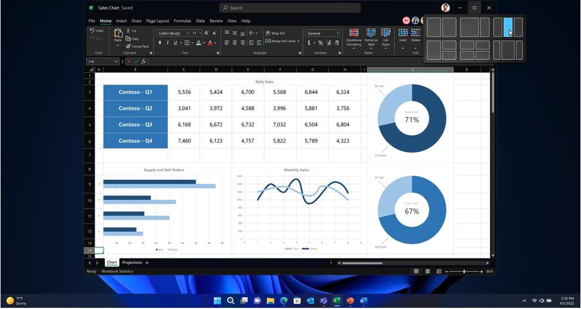Click the Cut scissors icon
This screenshot has height=309, width=581.
pos(128,31)
